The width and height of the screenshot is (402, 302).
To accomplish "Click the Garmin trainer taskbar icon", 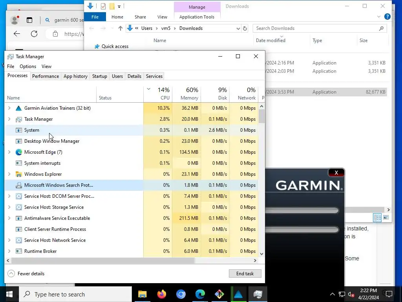I will pos(238,294).
